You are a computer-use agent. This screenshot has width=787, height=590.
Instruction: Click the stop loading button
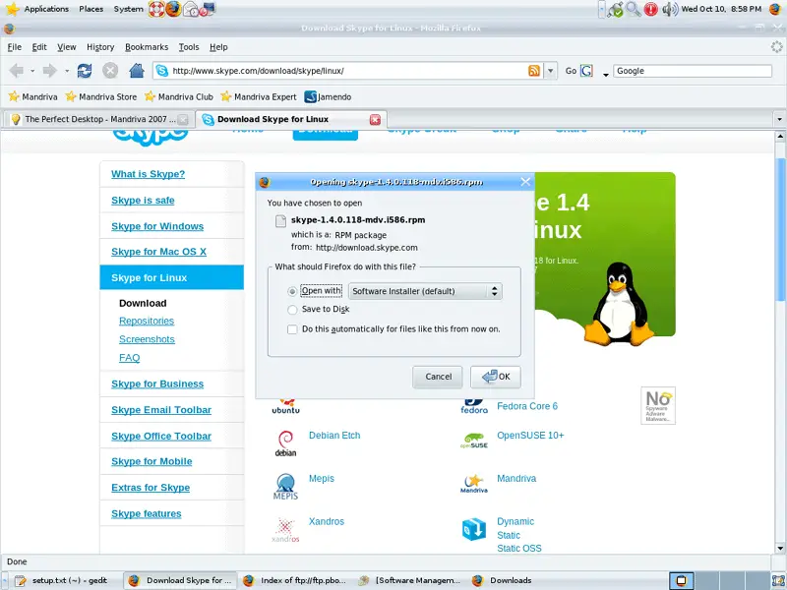pyautogui.click(x=110, y=71)
